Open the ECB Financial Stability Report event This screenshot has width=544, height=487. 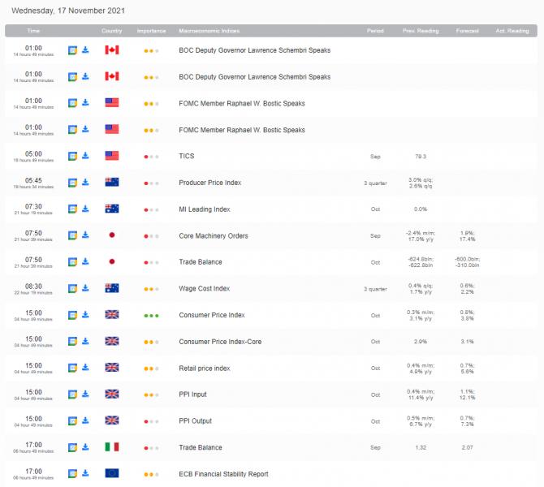pyautogui.click(x=223, y=473)
